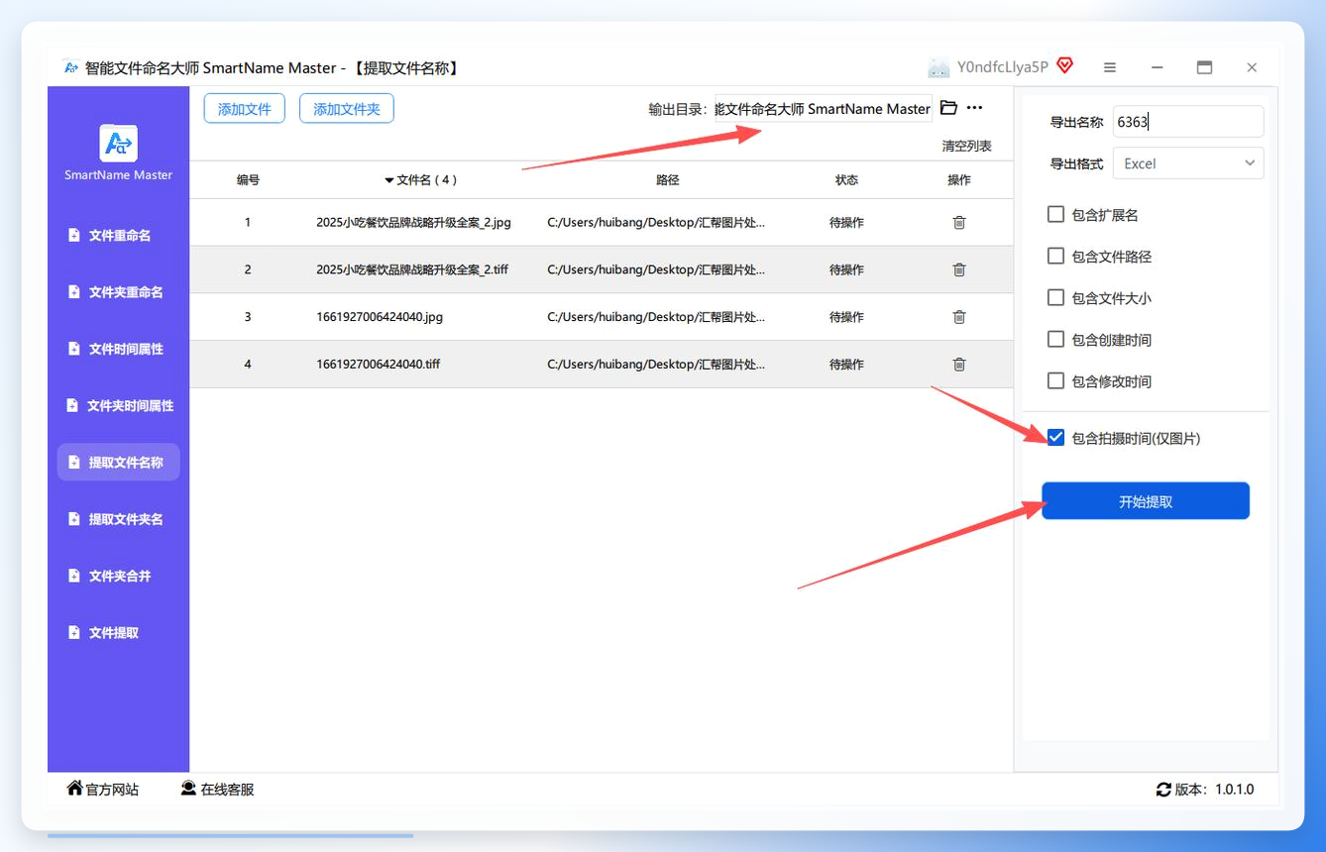The image size is (1326, 852).
Task: Open 在线客服 support link
Action: click(218, 790)
